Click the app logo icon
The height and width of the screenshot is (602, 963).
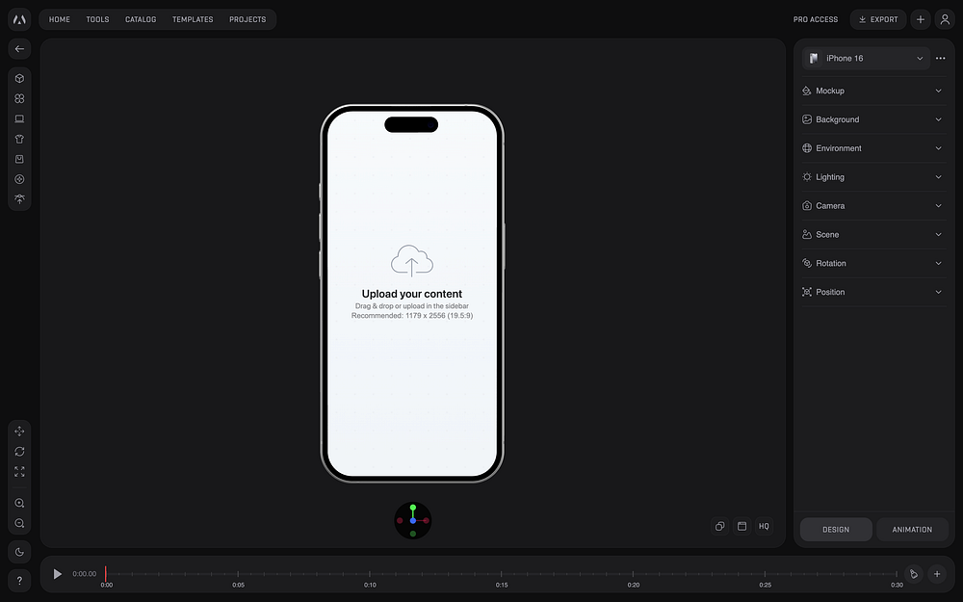[x=19, y=19]
